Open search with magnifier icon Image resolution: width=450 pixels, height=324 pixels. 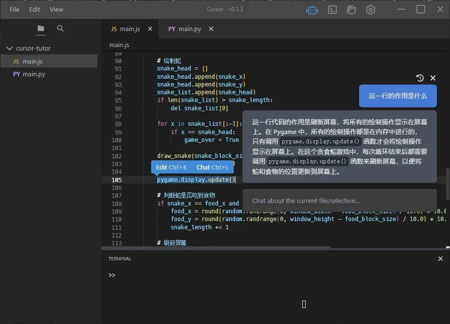(x=60, y=29)
